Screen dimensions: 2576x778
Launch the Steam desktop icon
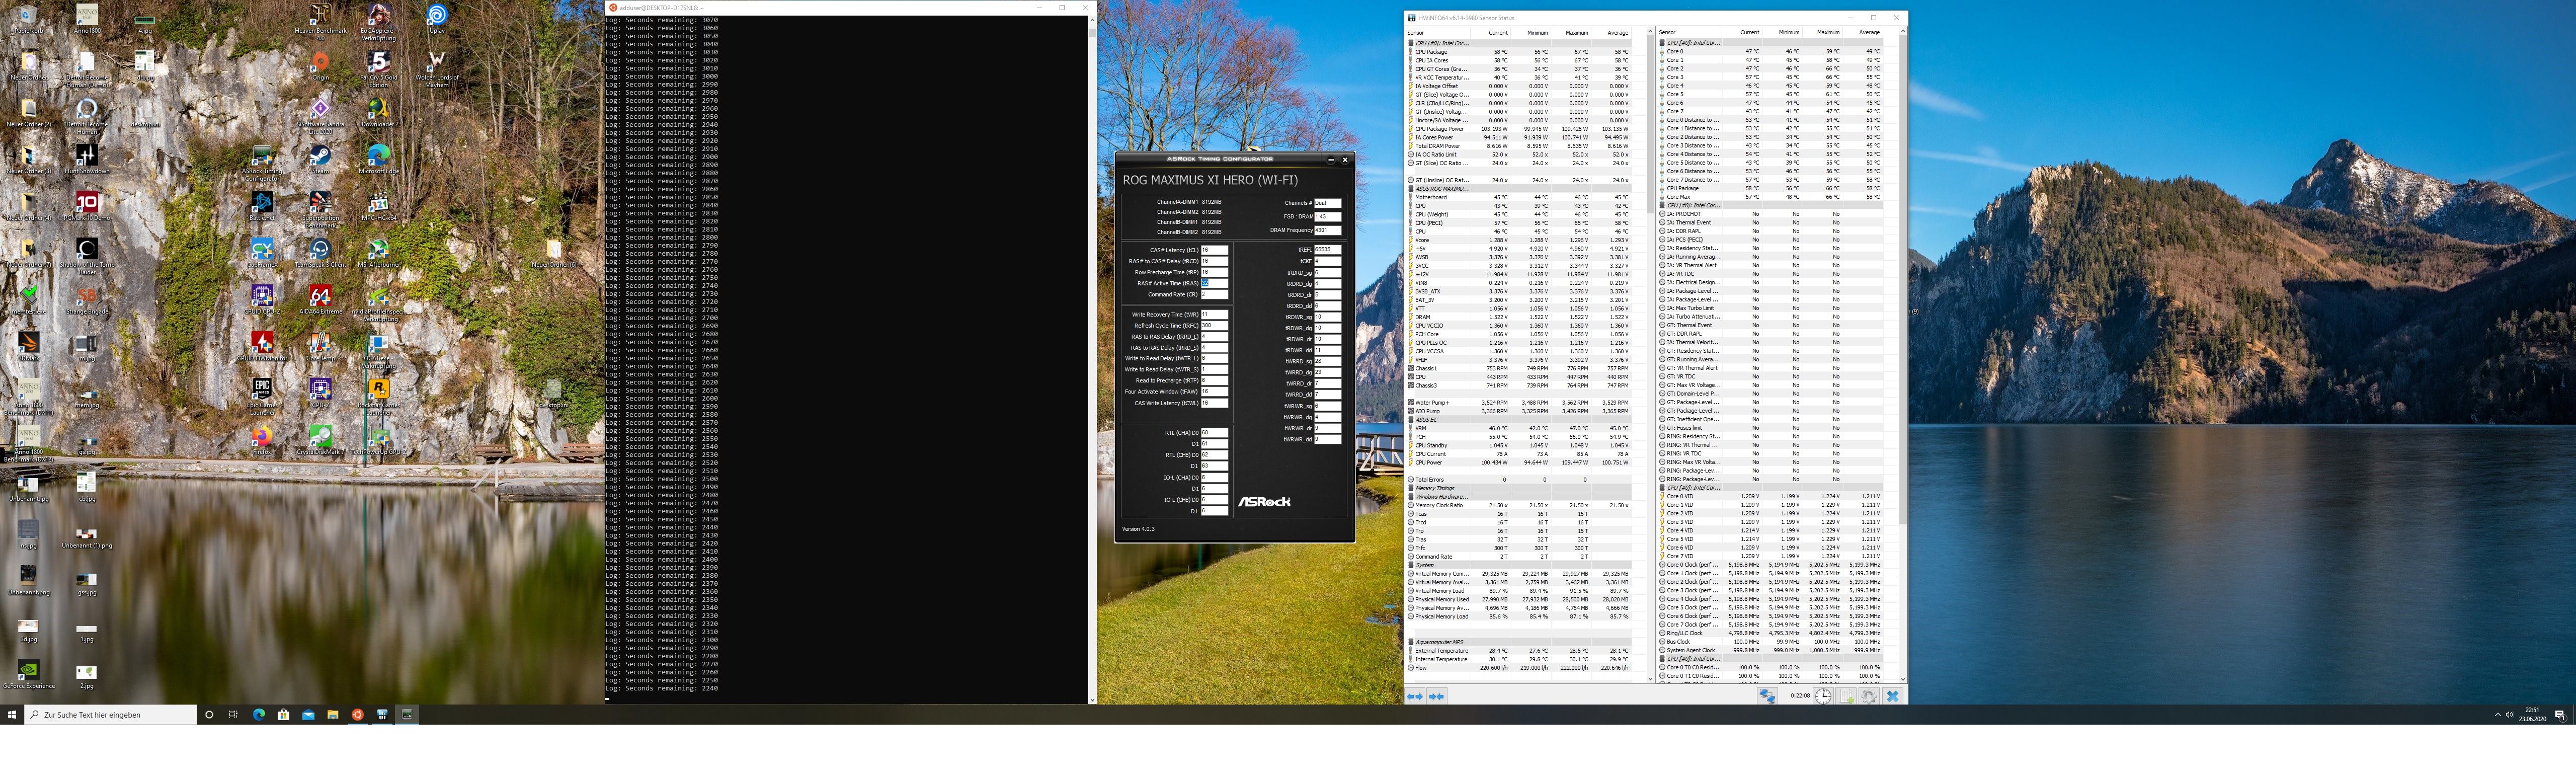tap(320, 160)
